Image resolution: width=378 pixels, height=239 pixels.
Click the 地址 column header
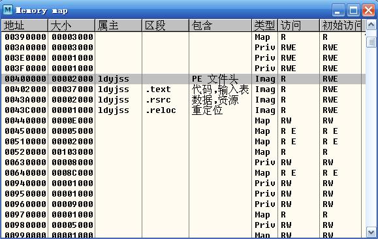click(24, 25)
